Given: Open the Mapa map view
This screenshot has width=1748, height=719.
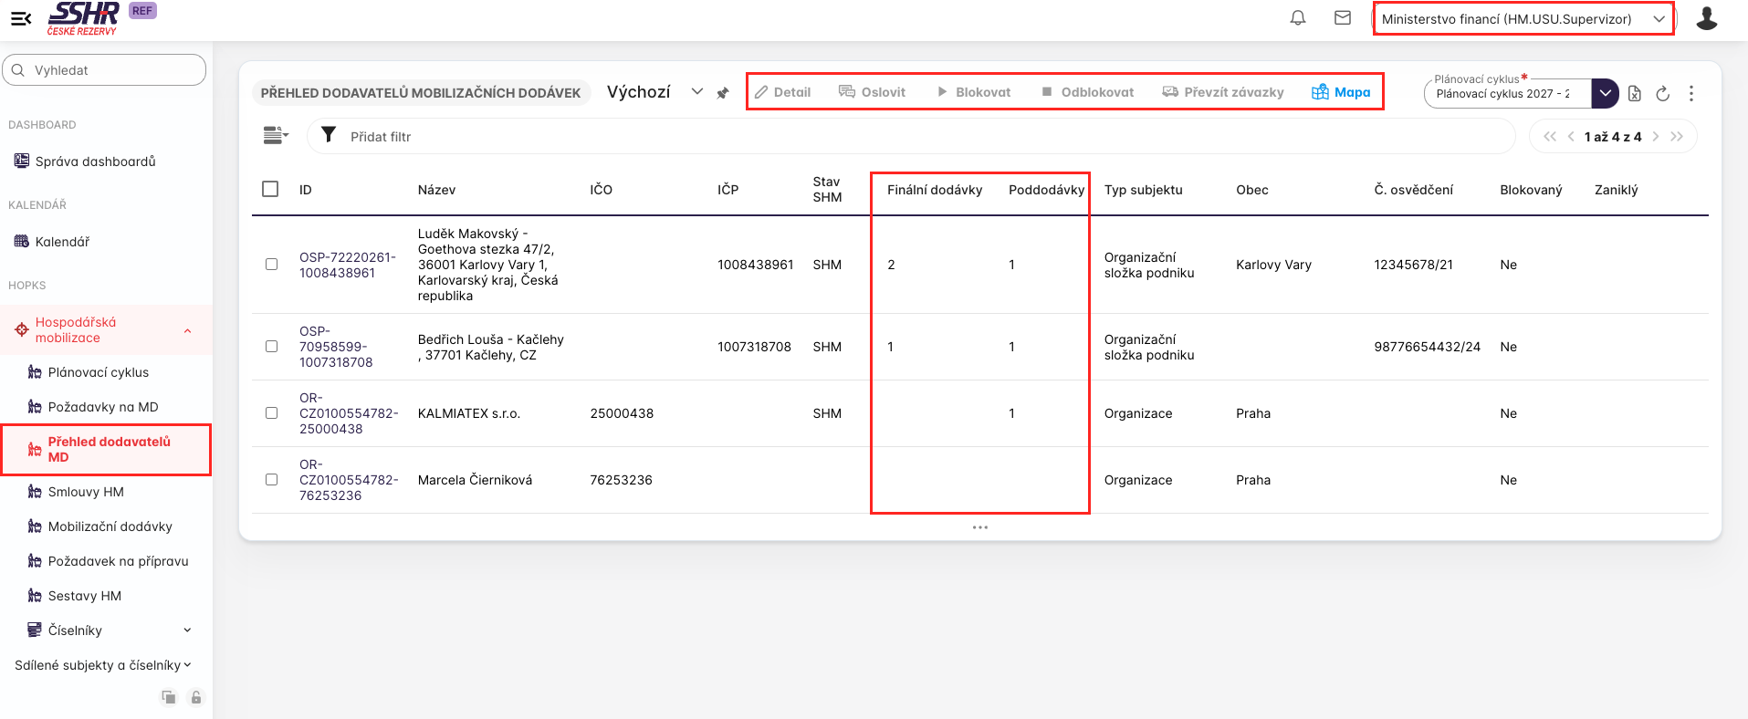Looking at the screenshot, I should 1341,92.
